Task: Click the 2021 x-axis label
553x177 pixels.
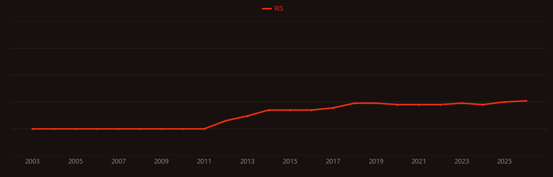Action: 419,162
